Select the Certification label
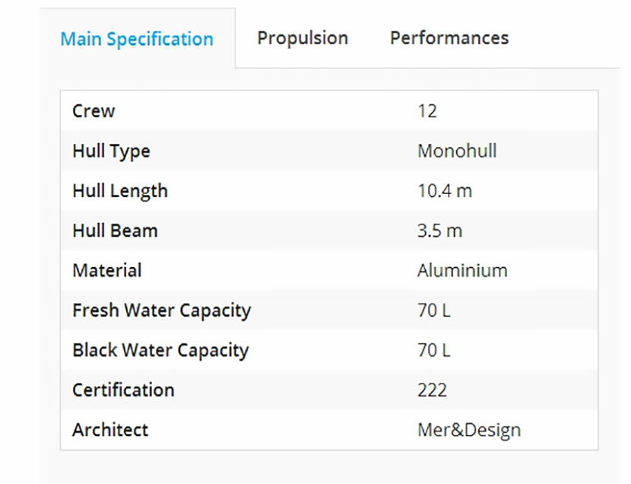The image size is (631, 484). (123, 390)
